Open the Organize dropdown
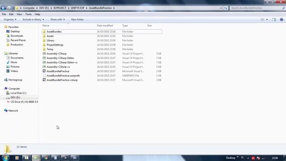This screenshot has height=161, width=286. [x=10, y=20]
